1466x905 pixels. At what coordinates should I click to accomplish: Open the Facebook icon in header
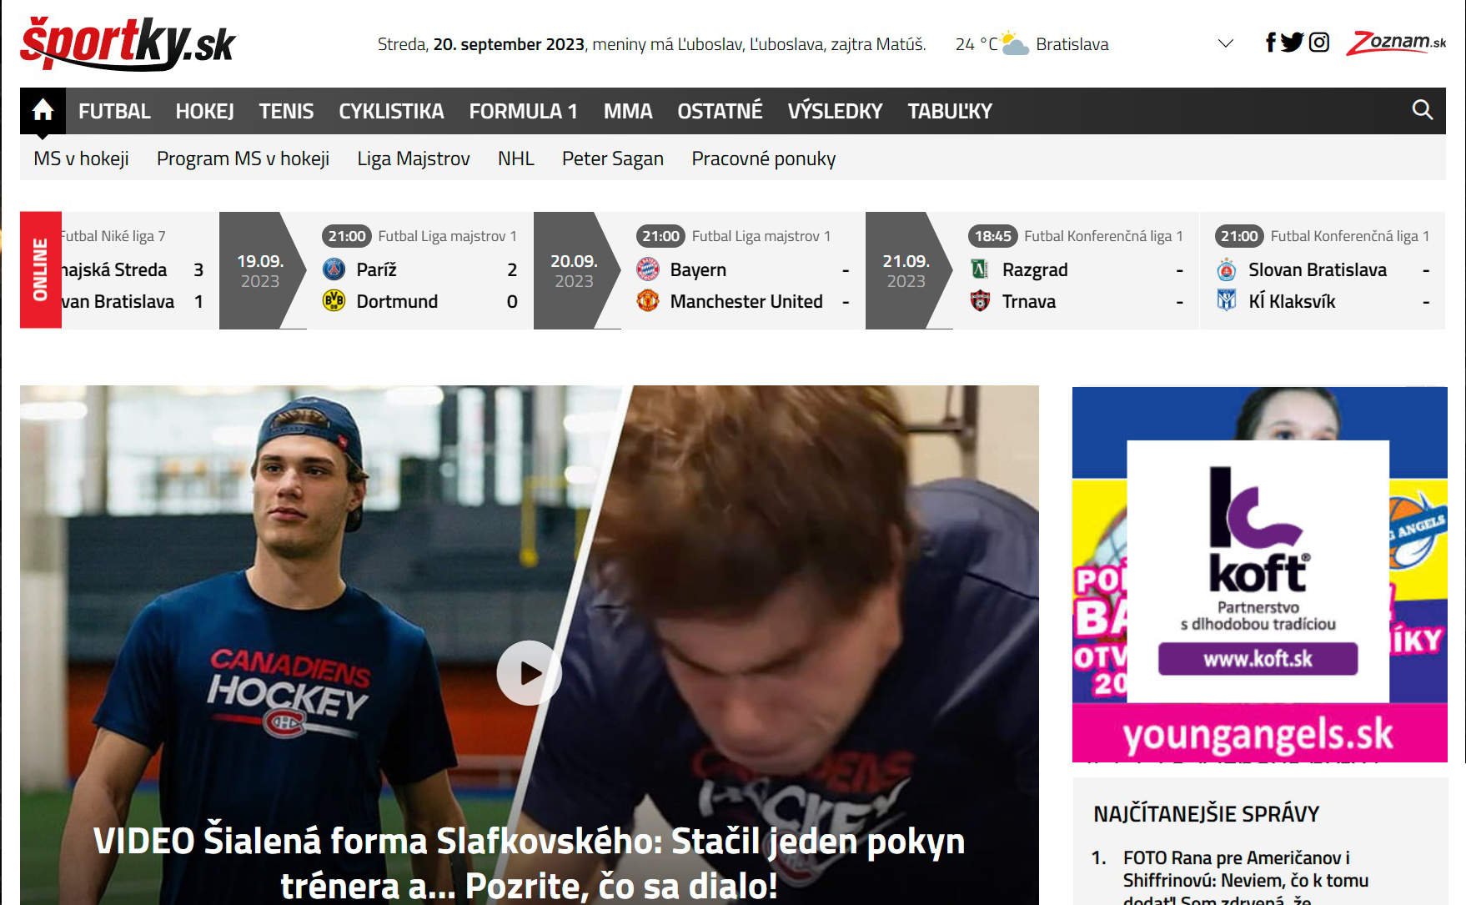(1270, 43)
